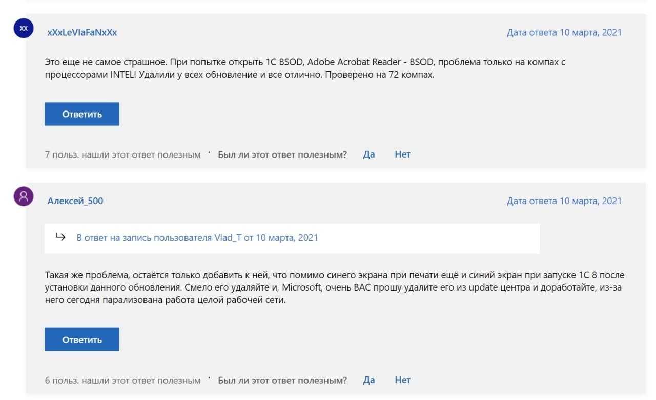Click 'Был ли этот ответ полезным?' under the first reply

[x=282, y=154]
